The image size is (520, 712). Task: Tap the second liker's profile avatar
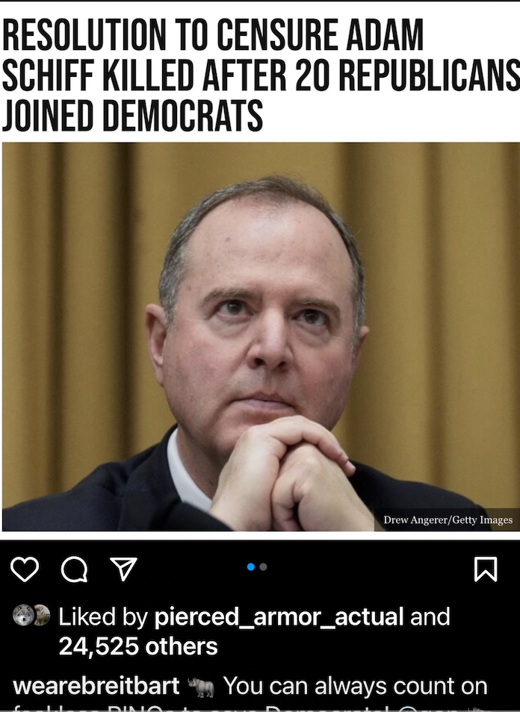(x=43, y=615)
